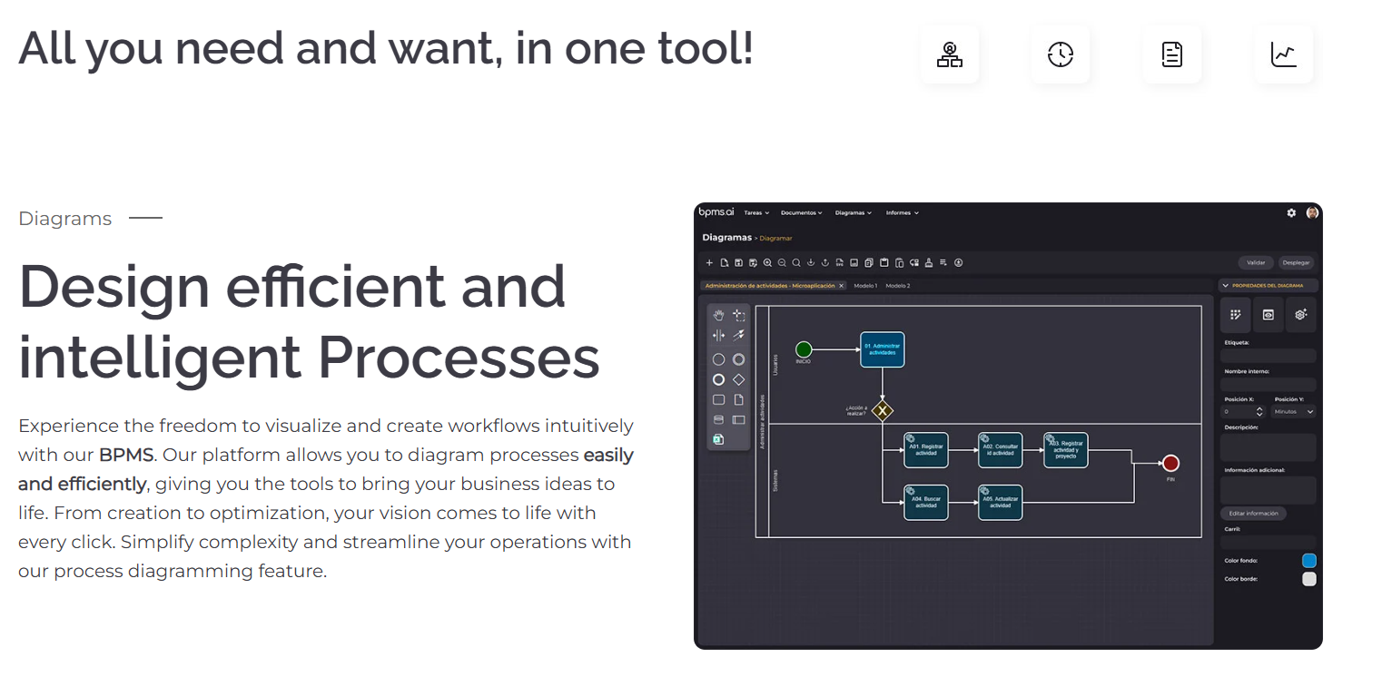Select the A01. Registrar actividad task

(x=926, y=450)
